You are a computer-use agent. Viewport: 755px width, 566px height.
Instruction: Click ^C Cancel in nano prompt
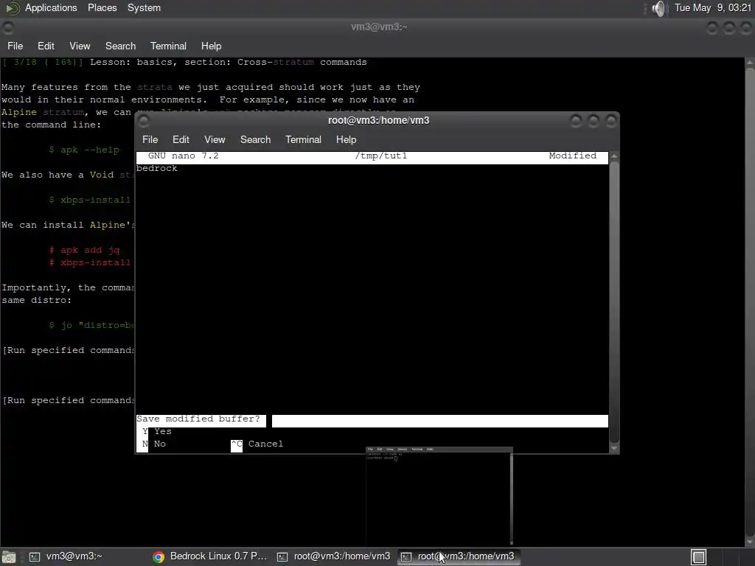coord(257,444)
